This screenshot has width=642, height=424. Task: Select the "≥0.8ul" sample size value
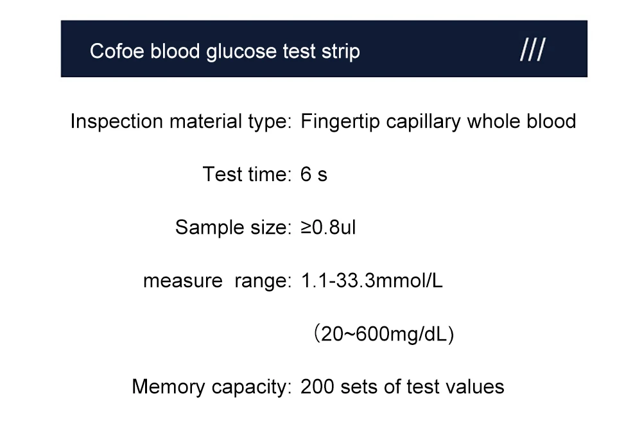click(x=328, y=227)
